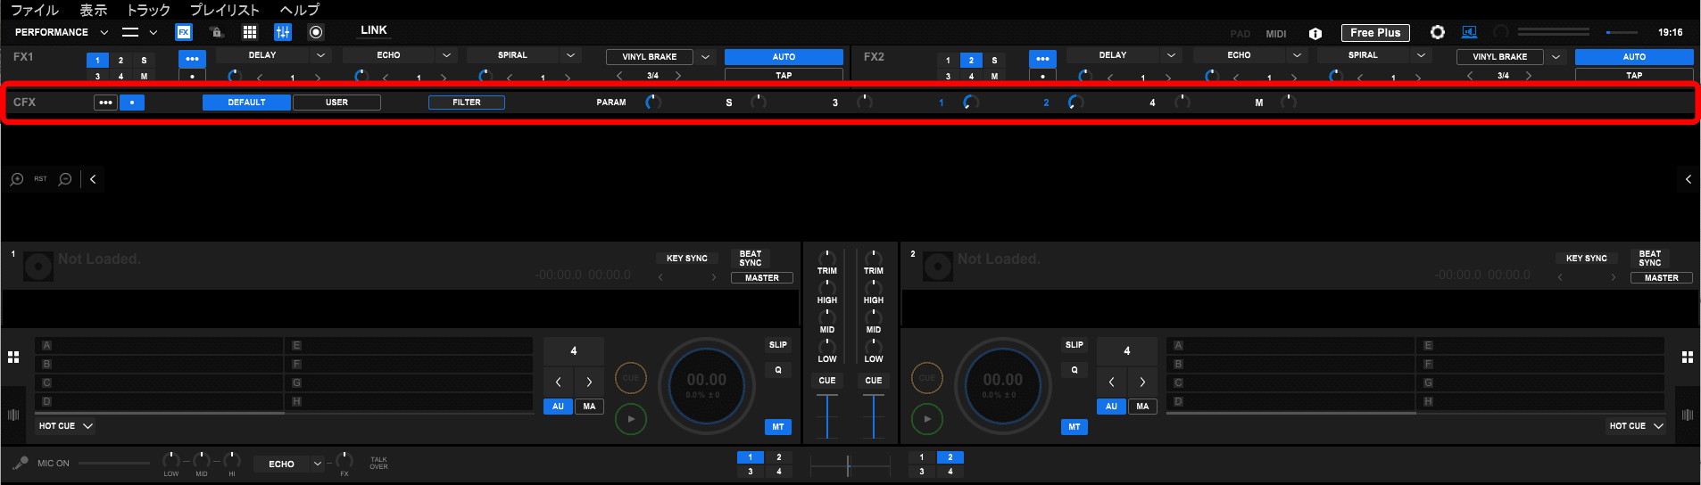
Task: Click deck 1 vinyl artwork thumbnail
Action: coord(38,267)
